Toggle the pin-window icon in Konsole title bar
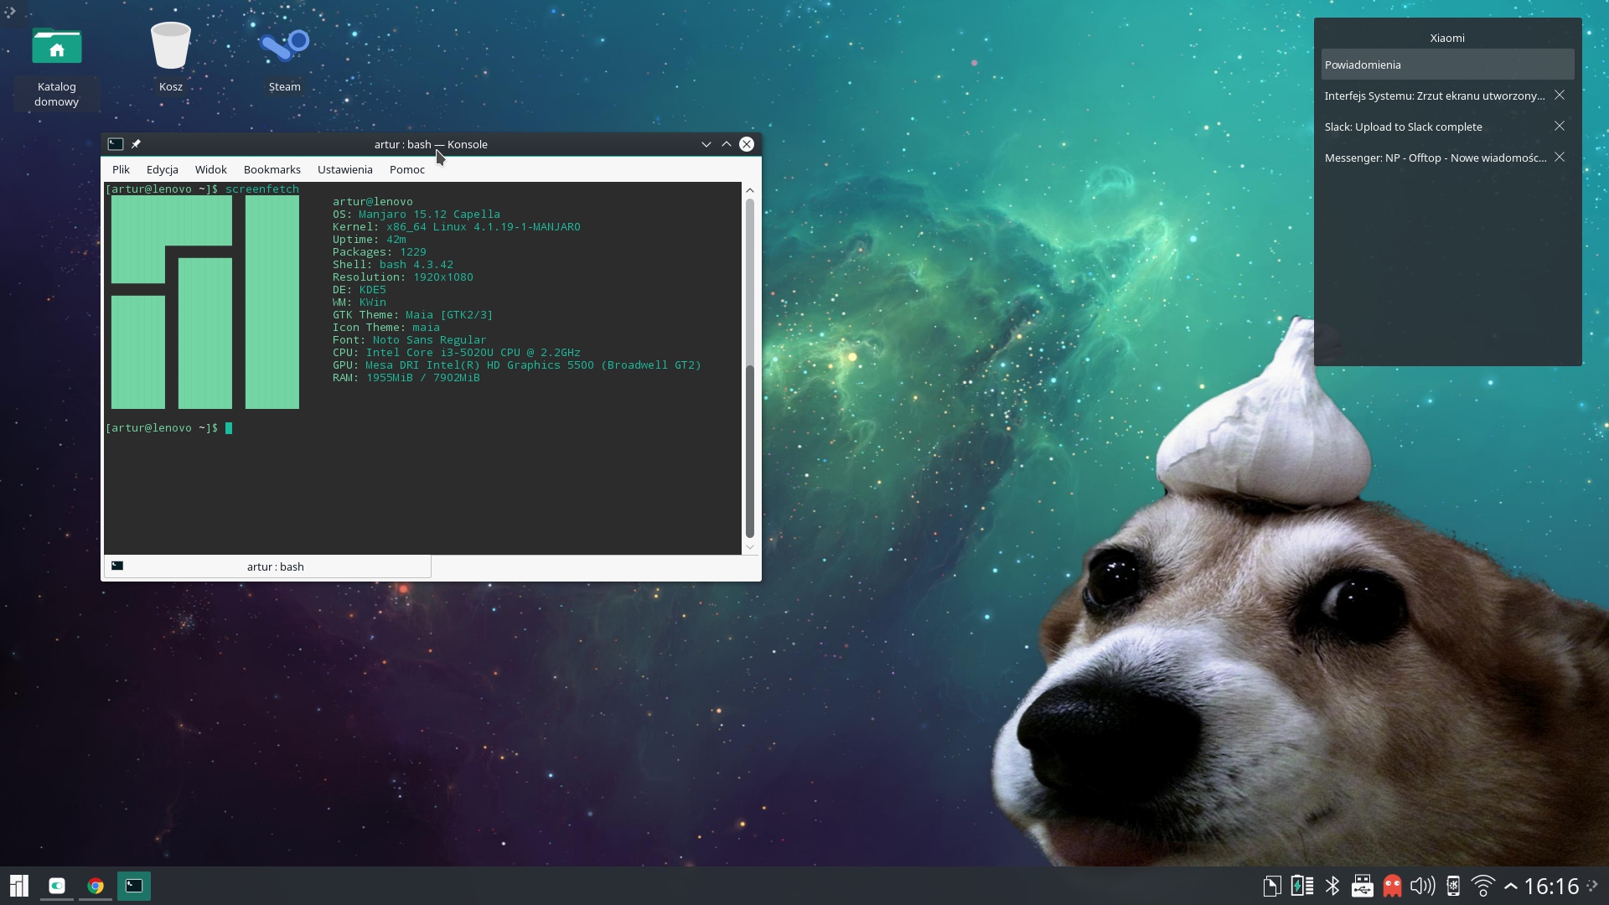 click(136, 144)
